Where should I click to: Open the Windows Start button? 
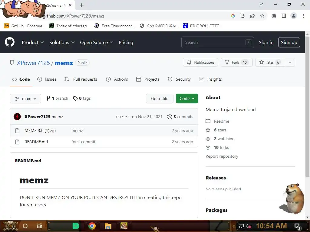click(10, 226)
